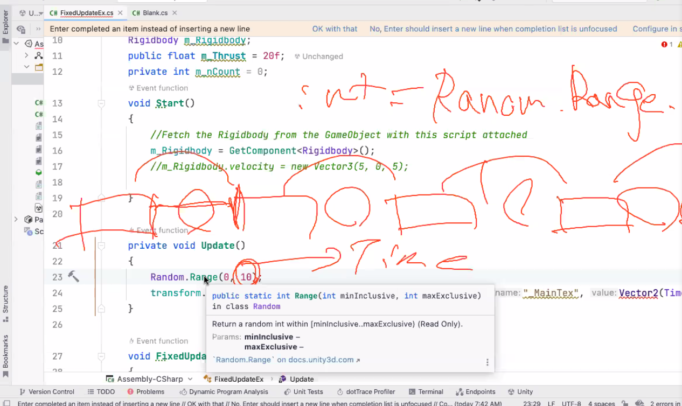Click line number 17 in the gutter

click(x=57, y=166)
